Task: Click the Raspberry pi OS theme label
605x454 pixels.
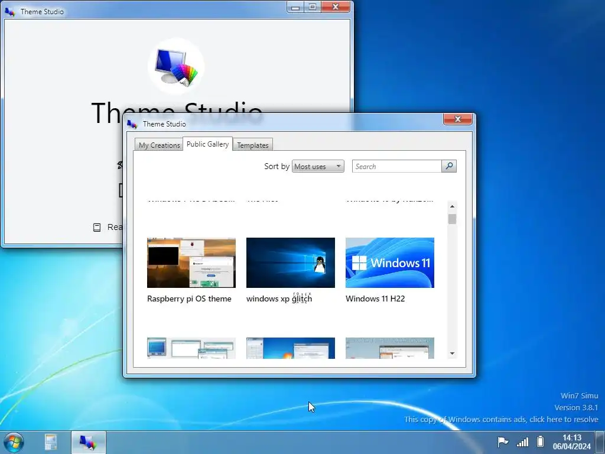Action: tap(189, 299)
